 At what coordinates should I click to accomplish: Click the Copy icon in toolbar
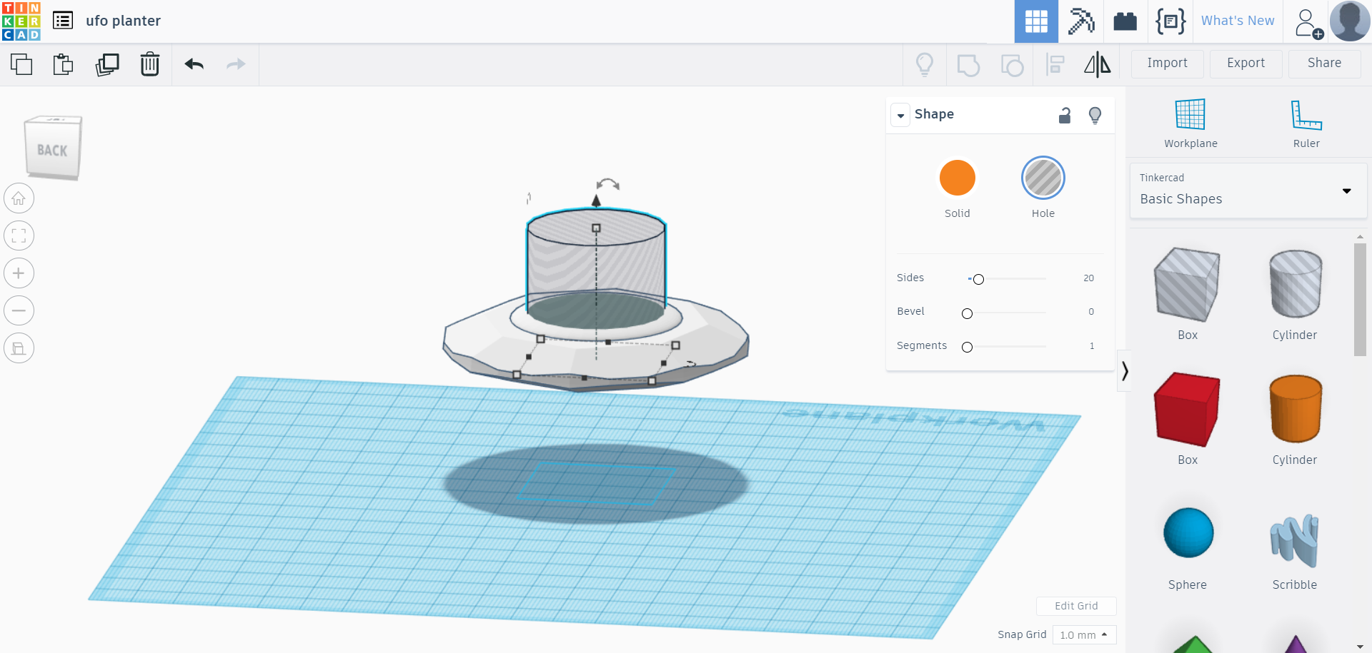(21, 64)
